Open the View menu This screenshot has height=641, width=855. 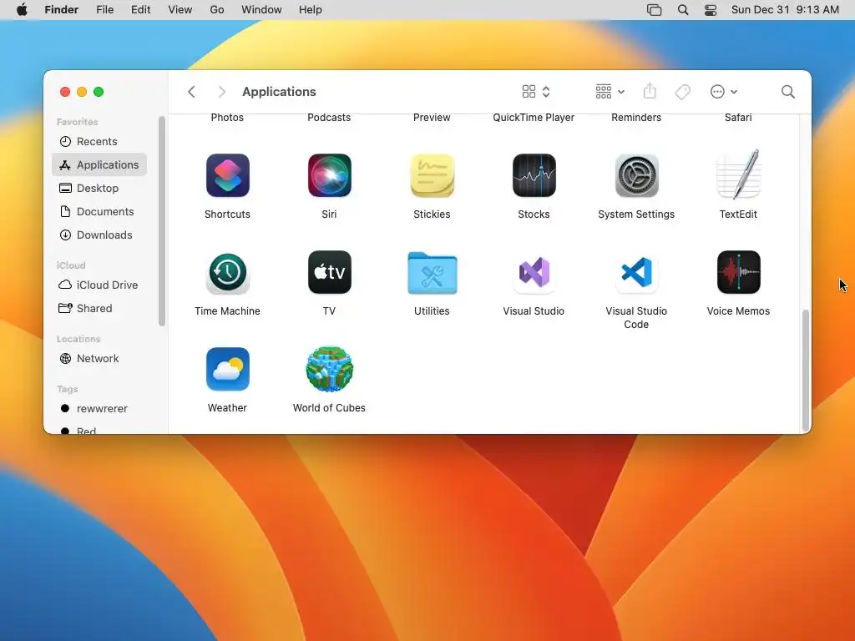[180, 10]
